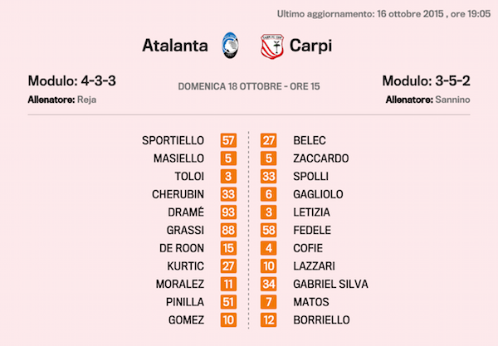This screenshot has height=346, width=498.
Task: Click Pinilla's number 51 badge
Action: tap(228, 301)
